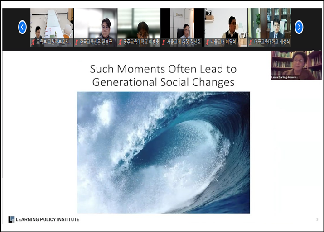Click muted mic icon beside 서울교대 총장 label
This screenshot has width=324, height=232.
[164, 42]
